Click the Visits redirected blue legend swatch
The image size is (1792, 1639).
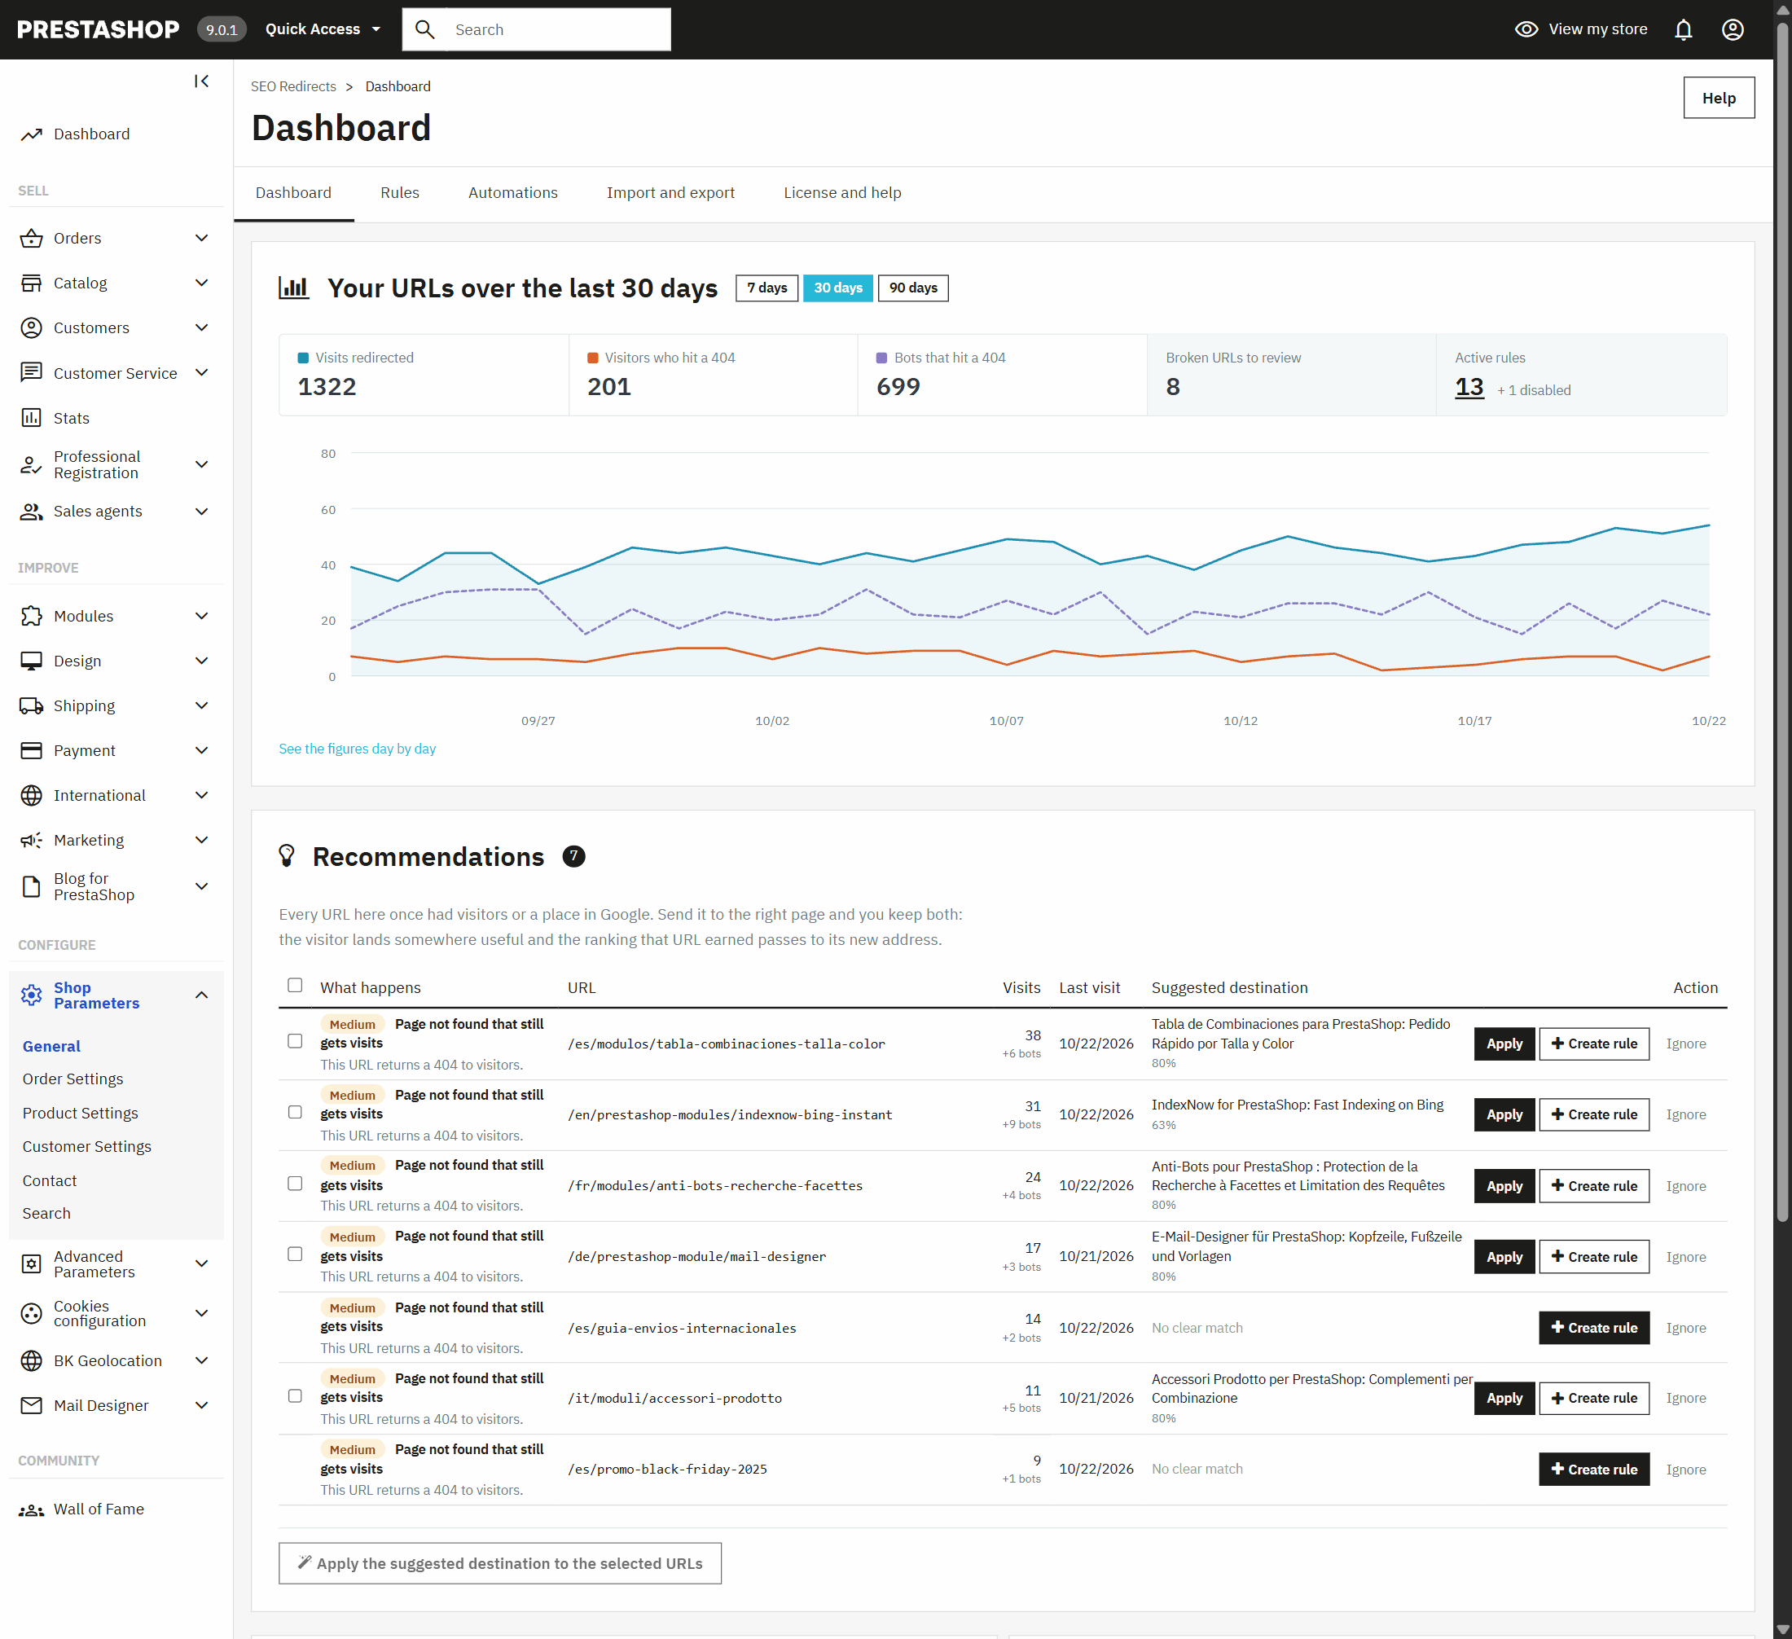tap(303, 358)
